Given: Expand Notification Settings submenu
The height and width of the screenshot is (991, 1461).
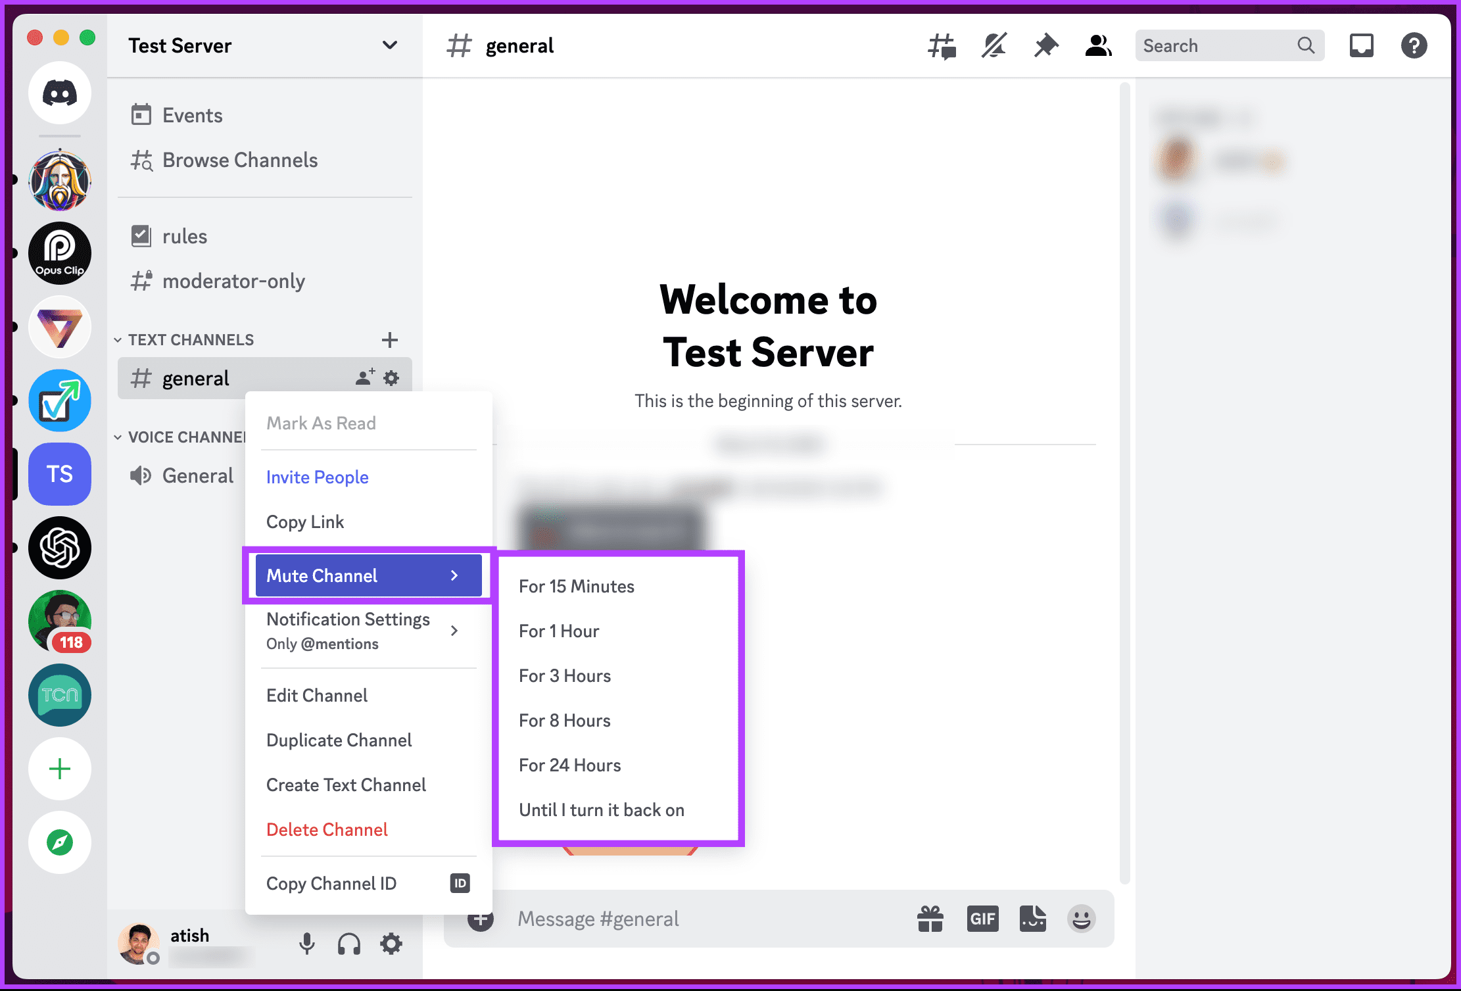Looking at the screenshot, I should (x=369, y=631).
